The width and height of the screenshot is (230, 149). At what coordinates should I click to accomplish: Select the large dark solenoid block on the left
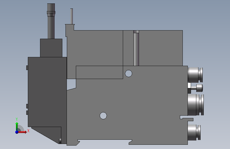(47, 92)
